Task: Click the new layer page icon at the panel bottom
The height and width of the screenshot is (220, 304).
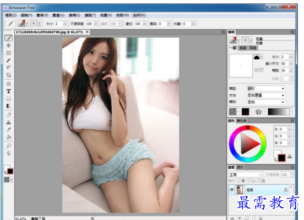Action: (254, 218)
